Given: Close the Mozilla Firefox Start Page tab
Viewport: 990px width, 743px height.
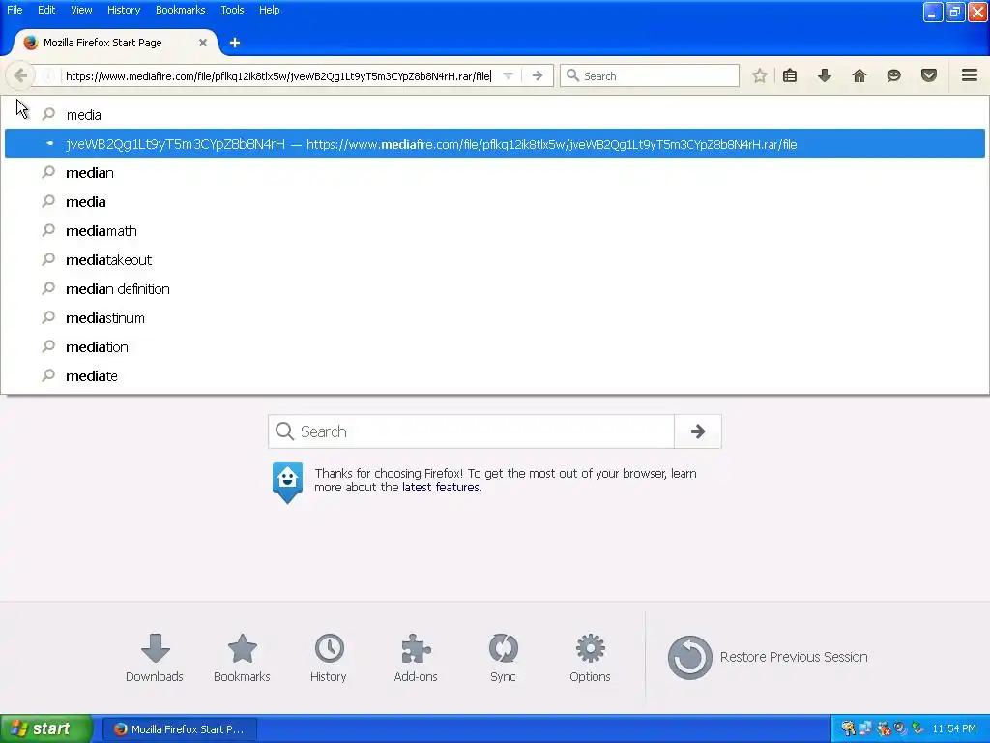Looking at the screenshot, I should [x=203, y=43].
